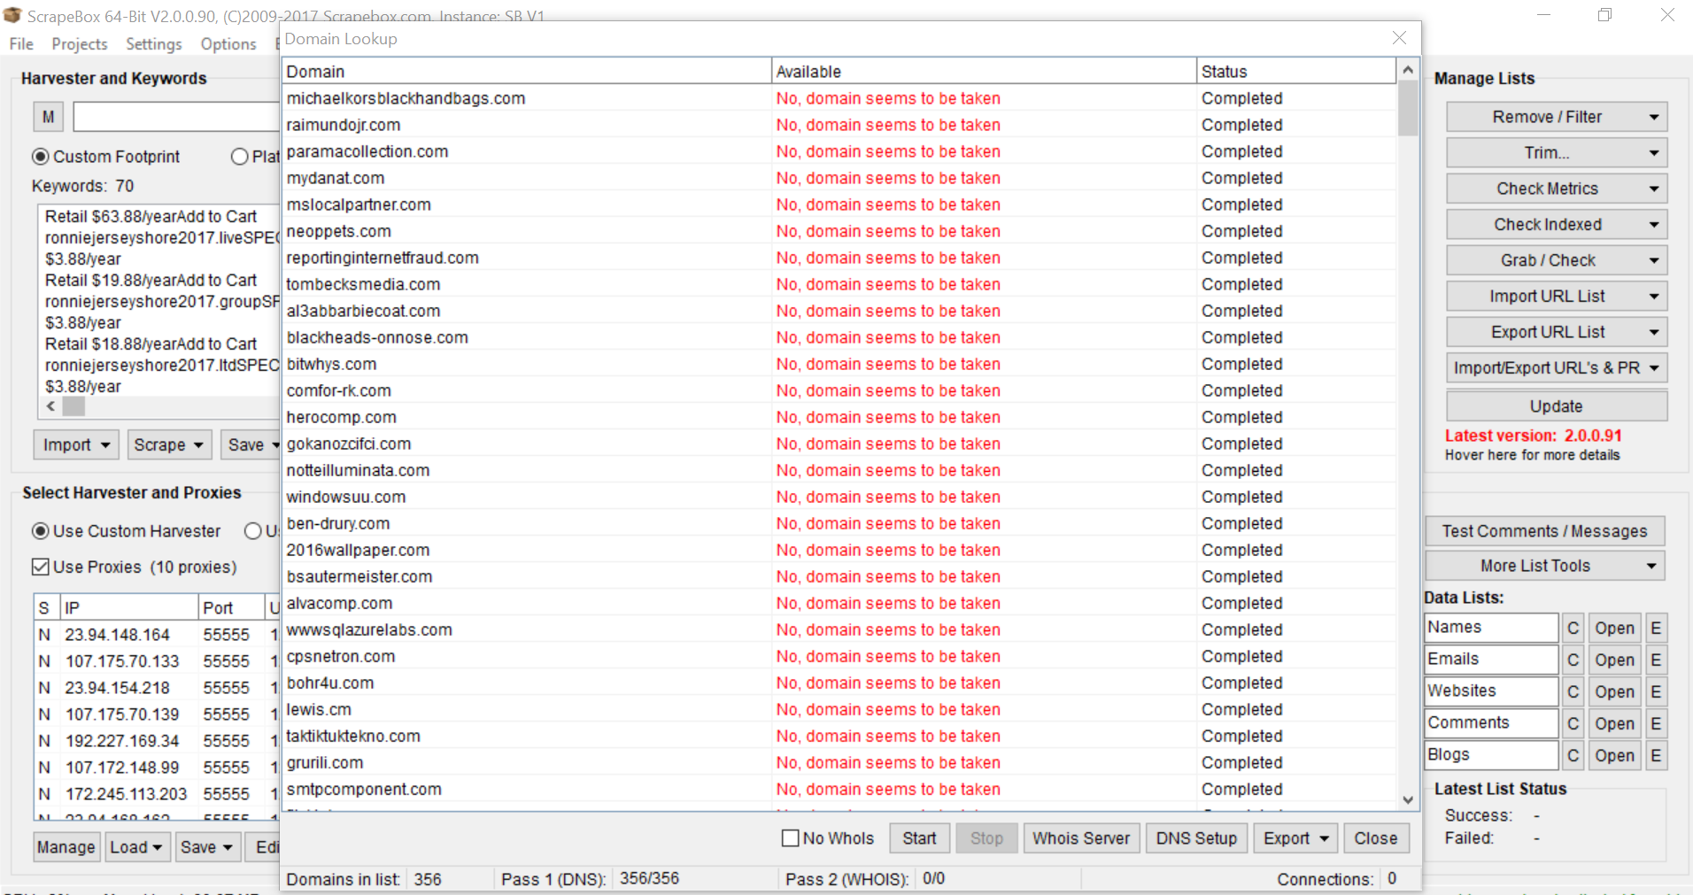The height and width of the screenshot is (895, 1693).
Task: Select the 2016wallpaper.com domain row
Action: (x=839, y=550)
